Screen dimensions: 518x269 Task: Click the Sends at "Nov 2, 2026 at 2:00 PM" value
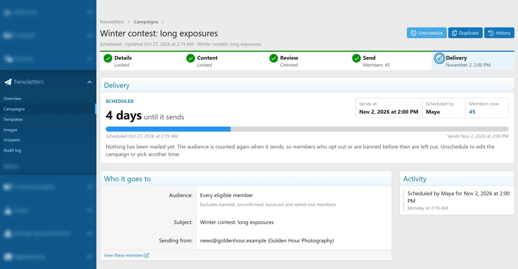click(x=388, y=112)
